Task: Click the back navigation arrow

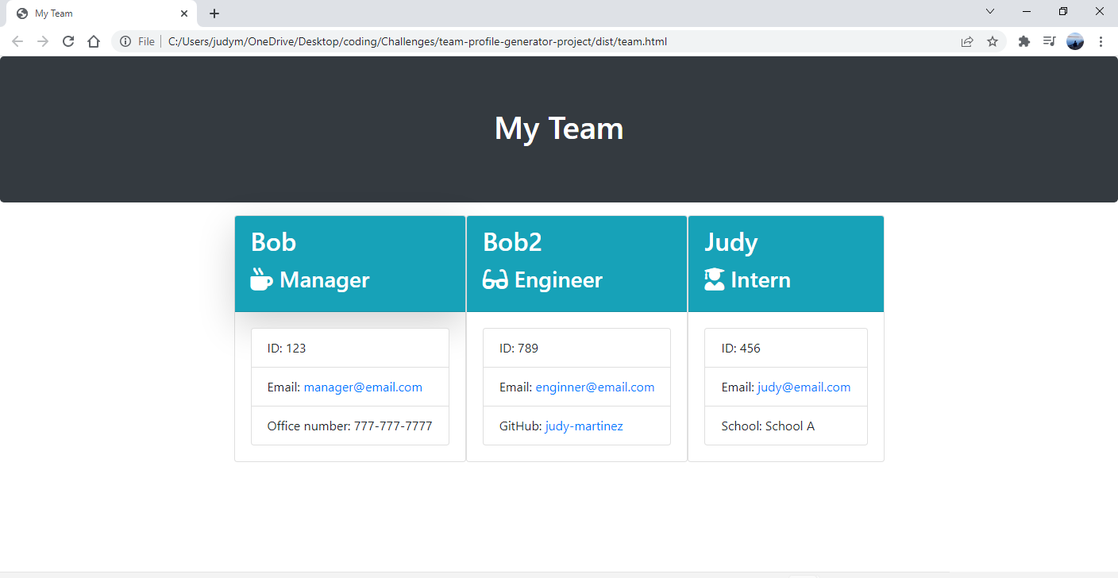Action: click(x=17, y=40)
